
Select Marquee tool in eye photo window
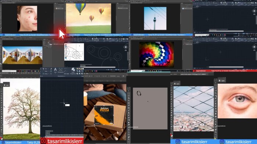tap(216, 85)
